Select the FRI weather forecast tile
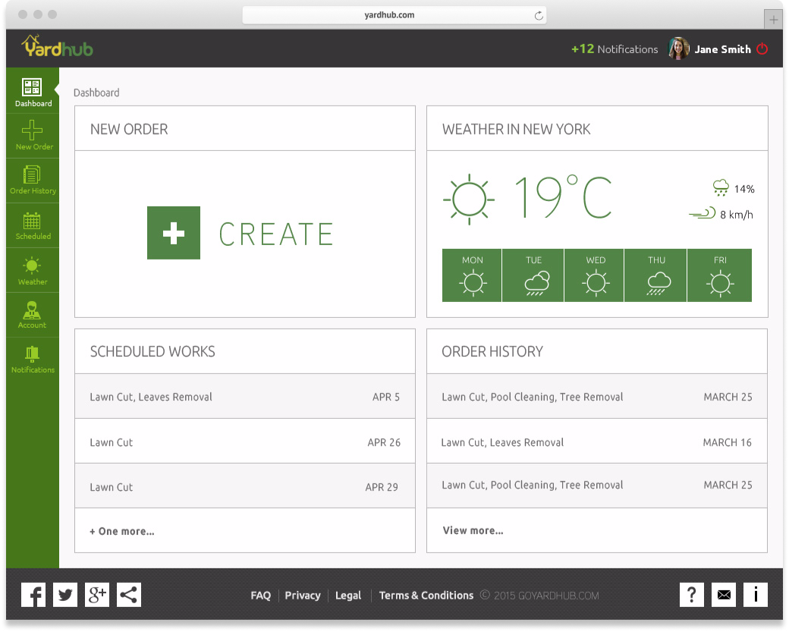The width and height of the screenshot is (789, 632). click(x=719, y=275)
